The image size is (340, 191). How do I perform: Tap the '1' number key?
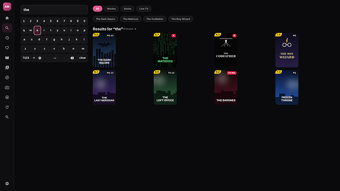click(24, 21)
